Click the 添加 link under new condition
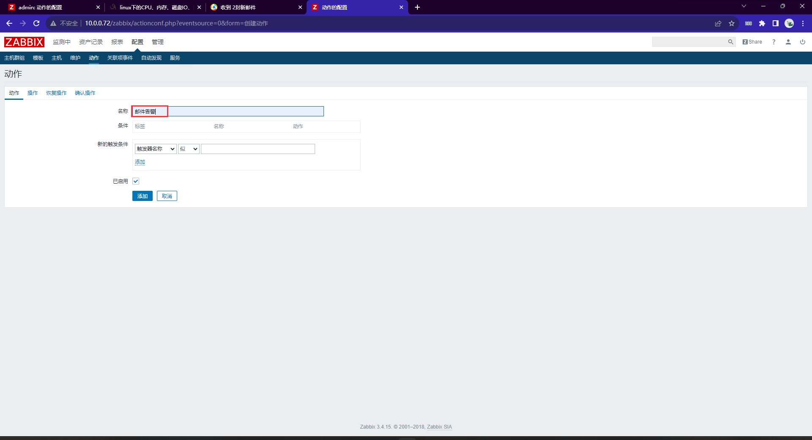The height and width of the screenshot is (440, 812). [x=140, y=162]
